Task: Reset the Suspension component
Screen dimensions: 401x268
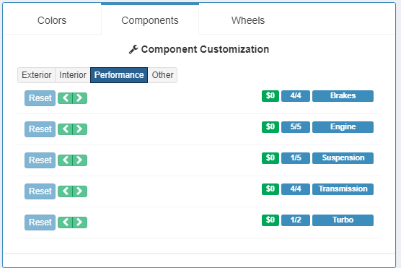Action: tap(40, 160)
